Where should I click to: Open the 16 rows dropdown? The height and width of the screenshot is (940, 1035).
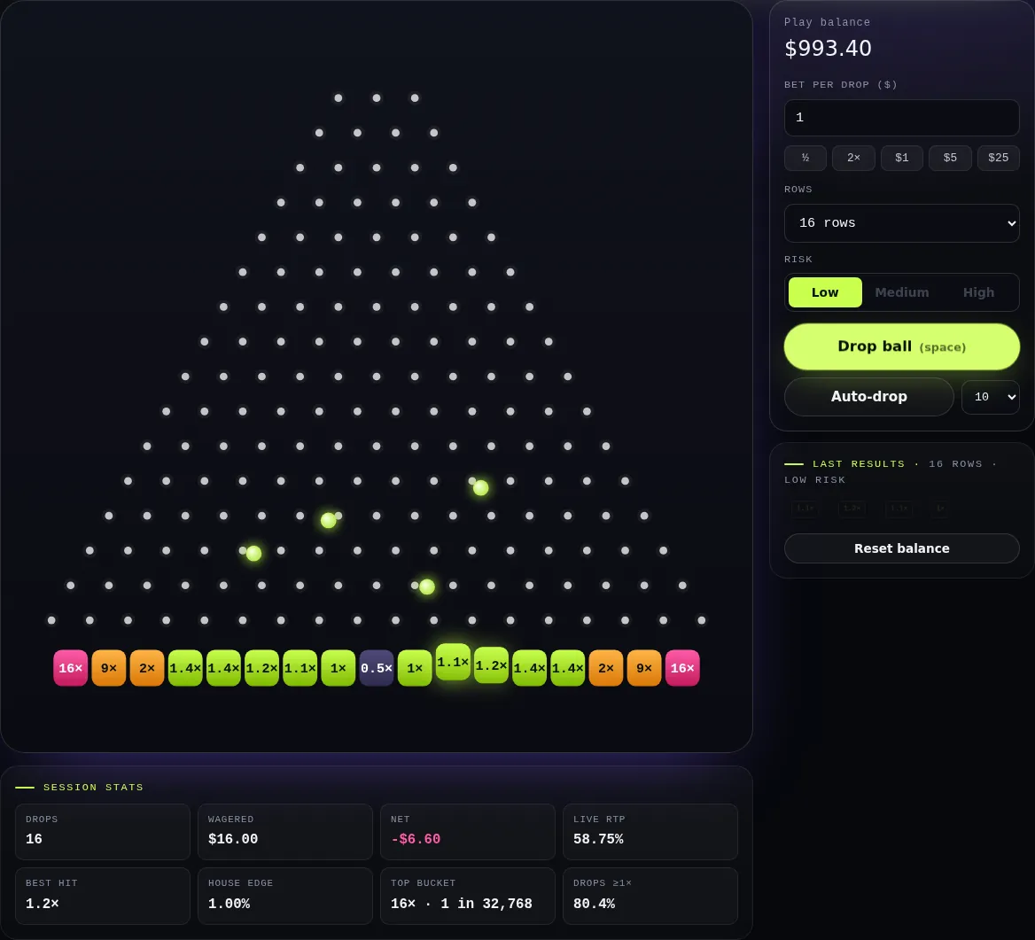[902, 223]
